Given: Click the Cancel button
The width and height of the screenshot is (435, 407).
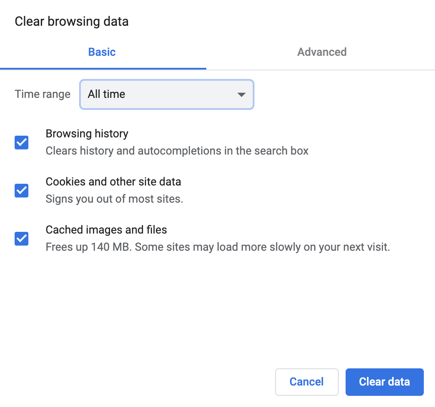Looking at the screenshot, I should tap(306, 382).
